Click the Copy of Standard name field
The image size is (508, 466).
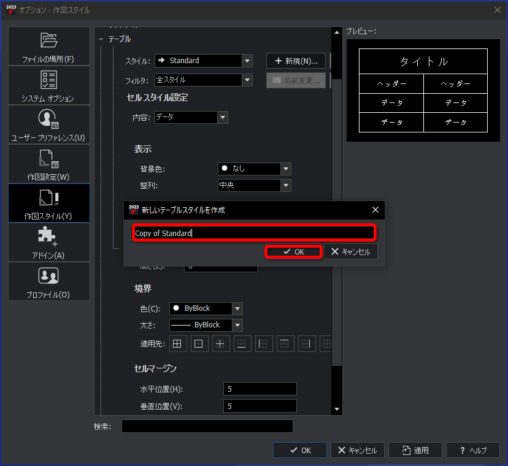point(254,233)
